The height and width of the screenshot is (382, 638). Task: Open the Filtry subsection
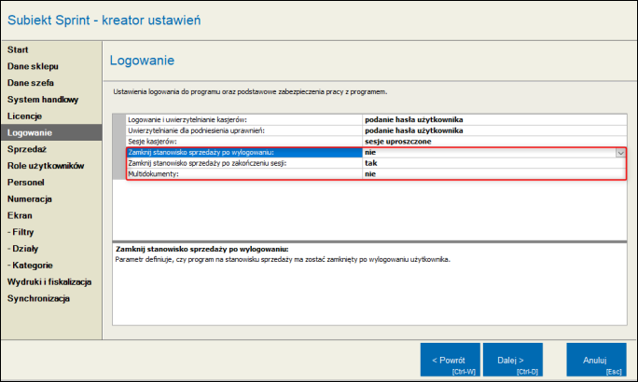[22, 232]
